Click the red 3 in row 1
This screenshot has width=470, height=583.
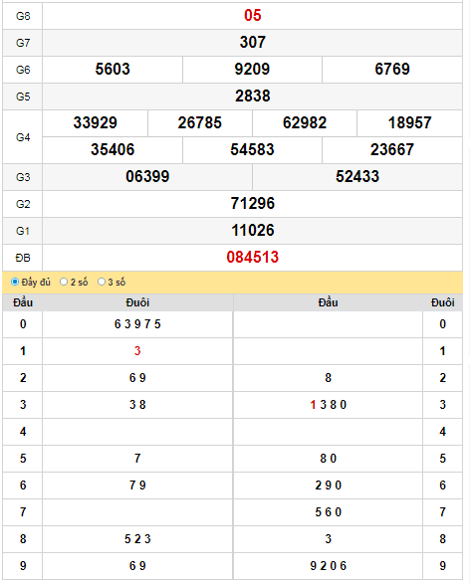(x=137, y=351)
